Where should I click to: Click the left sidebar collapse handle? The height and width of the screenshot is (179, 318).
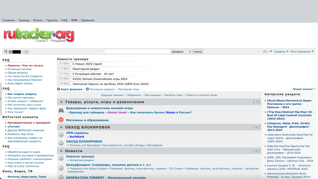[1, 99]
